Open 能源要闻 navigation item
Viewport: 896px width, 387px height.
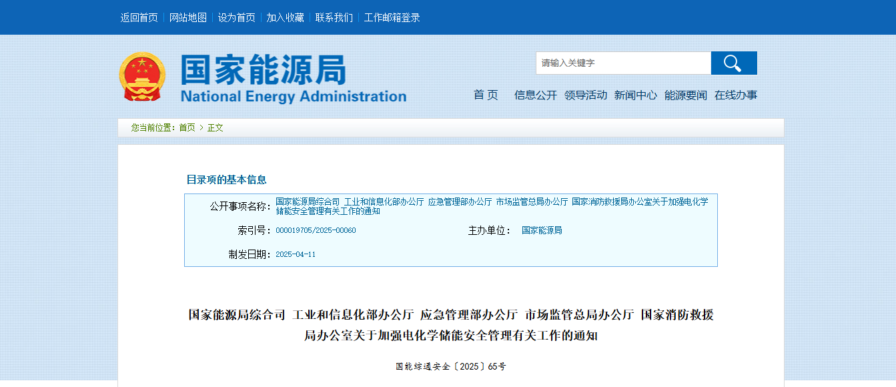coord(686,95)
